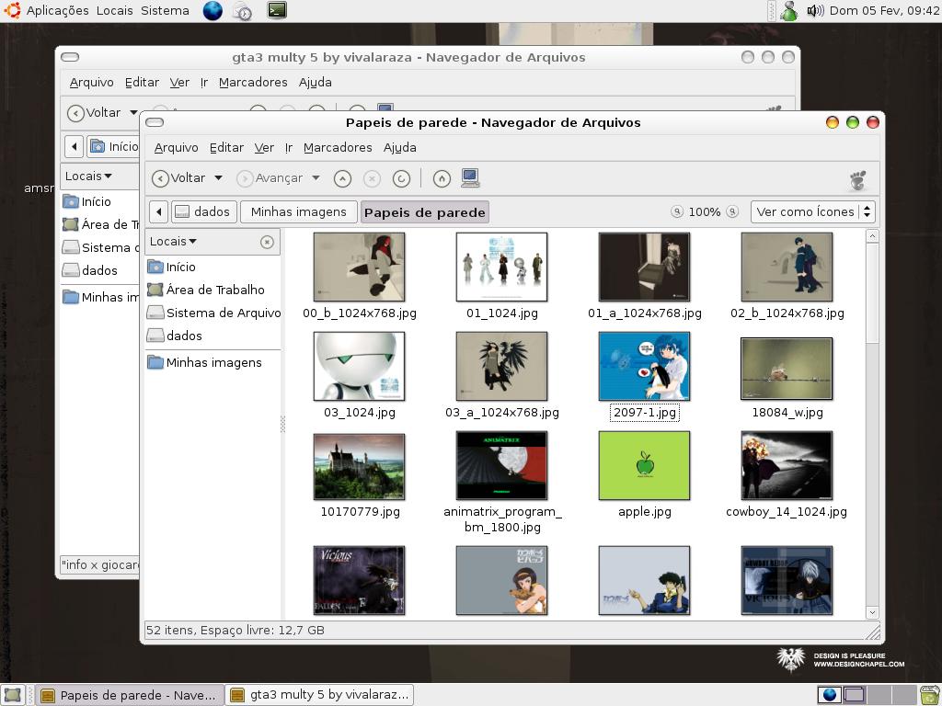This screenshot has height=706, width=942.
Task: Select 18084_w.jpg thumbnail
Action: click(x=787, y=369)
